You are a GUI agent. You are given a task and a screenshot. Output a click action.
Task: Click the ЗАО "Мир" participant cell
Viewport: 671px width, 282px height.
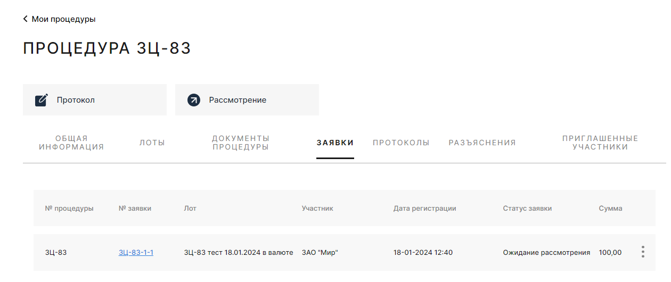[x=320, y=253]
